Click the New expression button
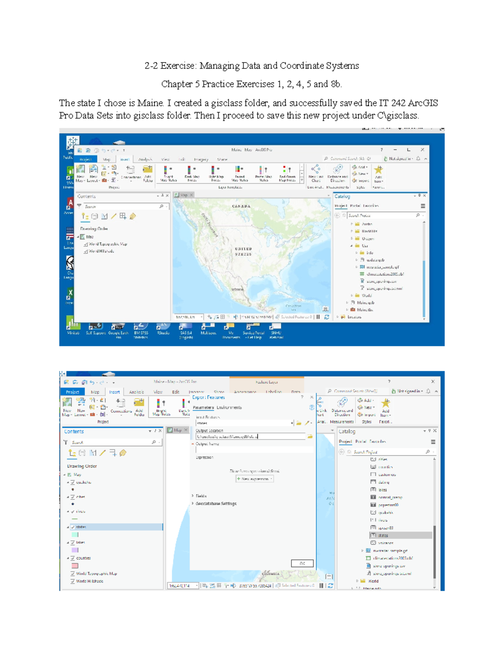 [x=254, y=479]
